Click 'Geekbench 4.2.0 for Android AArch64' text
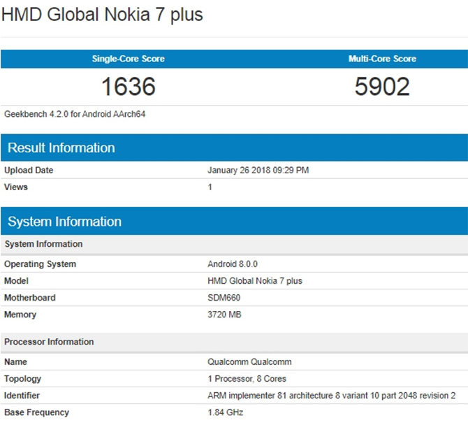Image resolution: width=468 pixels, height=425 pixels. pyautogui.click(x=75, y=114)
